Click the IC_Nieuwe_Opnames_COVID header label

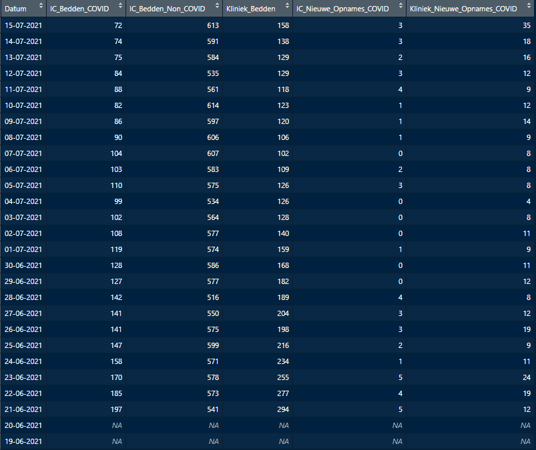[x=342, y=9]
